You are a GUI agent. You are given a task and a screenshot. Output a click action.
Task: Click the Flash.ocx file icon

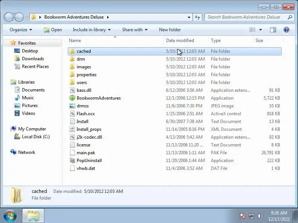[x=72, y=114]
